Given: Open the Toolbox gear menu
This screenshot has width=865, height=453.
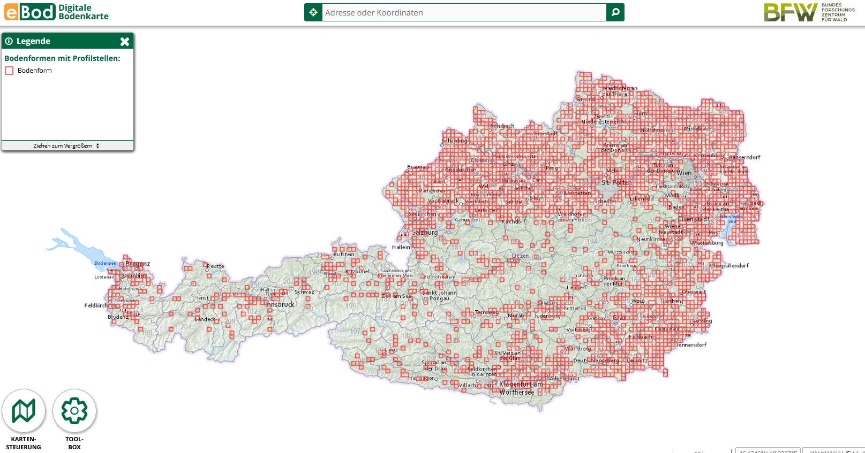Looking at the screenshot, I should [x=74, y=411].
